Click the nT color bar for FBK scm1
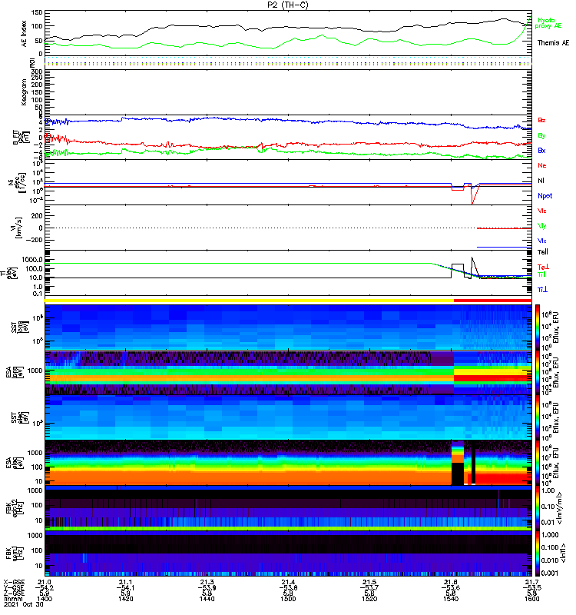Viewport: 576px width, 615px height. point(538,553)
